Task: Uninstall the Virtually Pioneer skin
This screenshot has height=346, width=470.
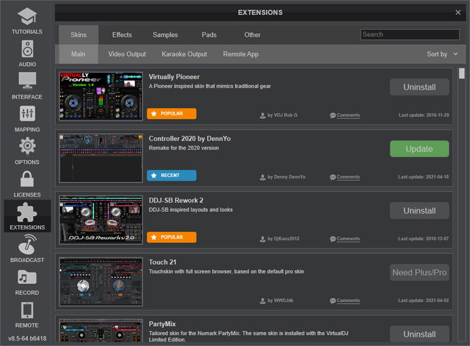Action: pyautogui.click(x=419, y=87)
